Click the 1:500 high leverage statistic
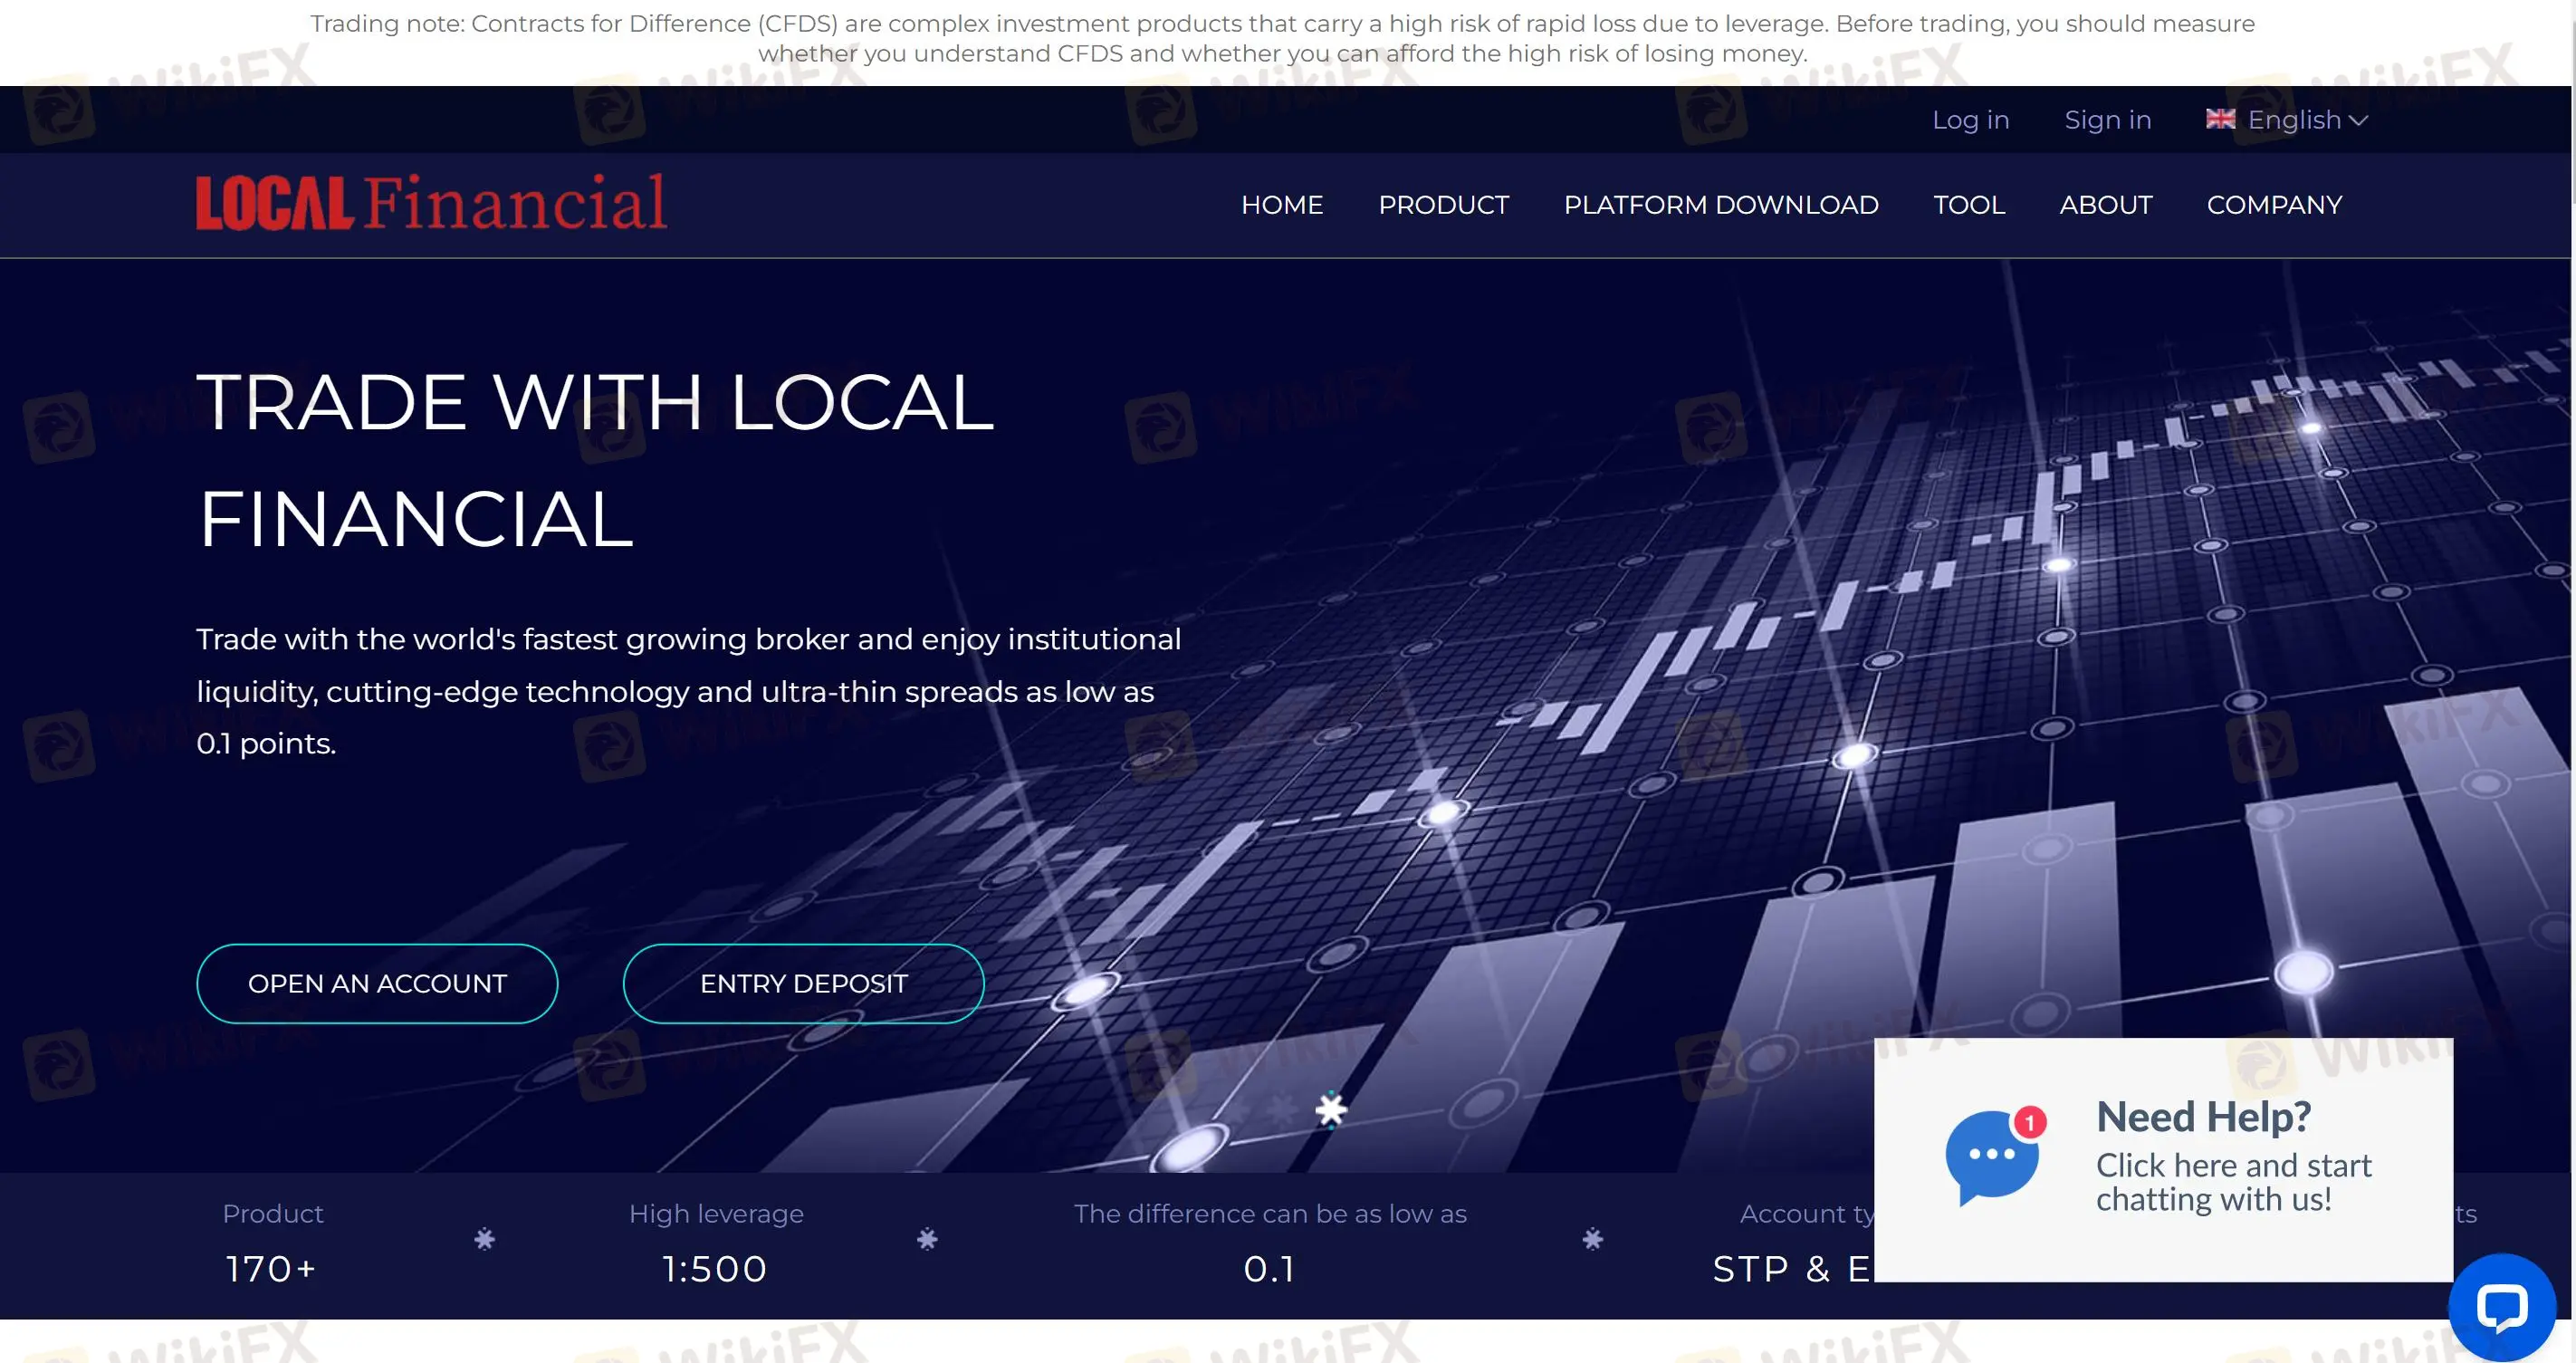 tap(715, 1268)
